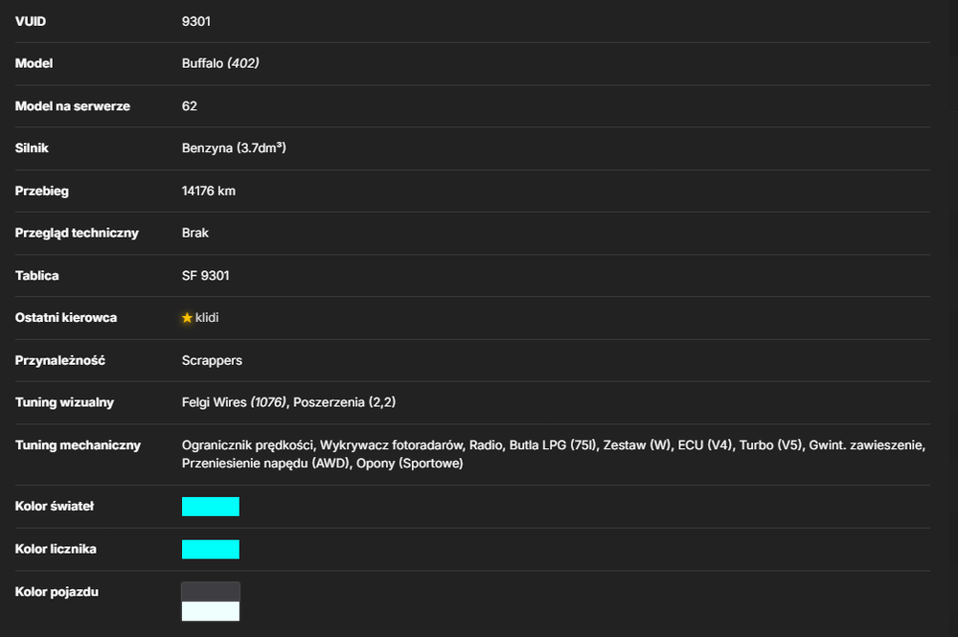Click the Ogranicznik prędkości tuning item
The height and width of the screenshot is (637, 958).
click(x=247, y=445)
